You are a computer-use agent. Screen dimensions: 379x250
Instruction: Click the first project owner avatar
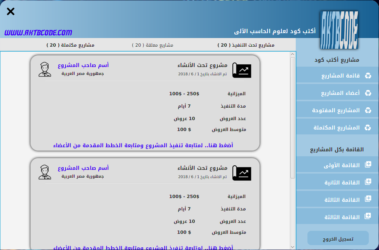[44, 70]
